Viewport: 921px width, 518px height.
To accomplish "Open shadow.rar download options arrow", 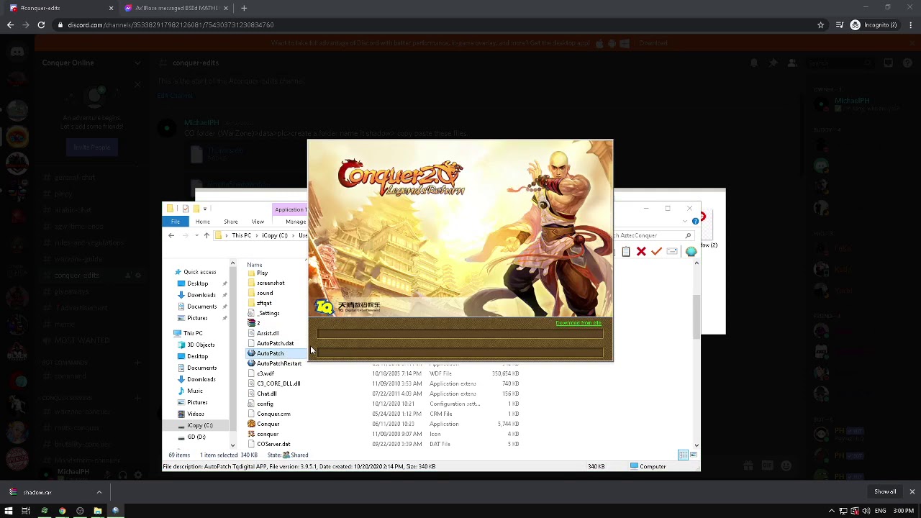I will 99,492.
